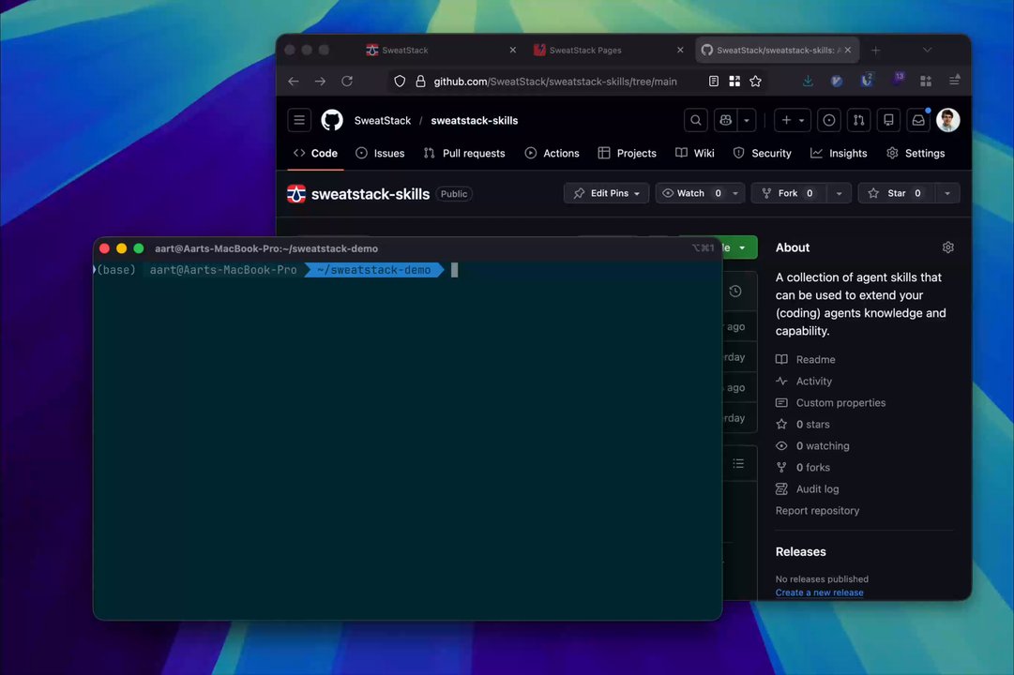Image resolution: width=1014 pixels, height=675 pixels.
Task: Reload the GitHub page
Action: (347, 82)
